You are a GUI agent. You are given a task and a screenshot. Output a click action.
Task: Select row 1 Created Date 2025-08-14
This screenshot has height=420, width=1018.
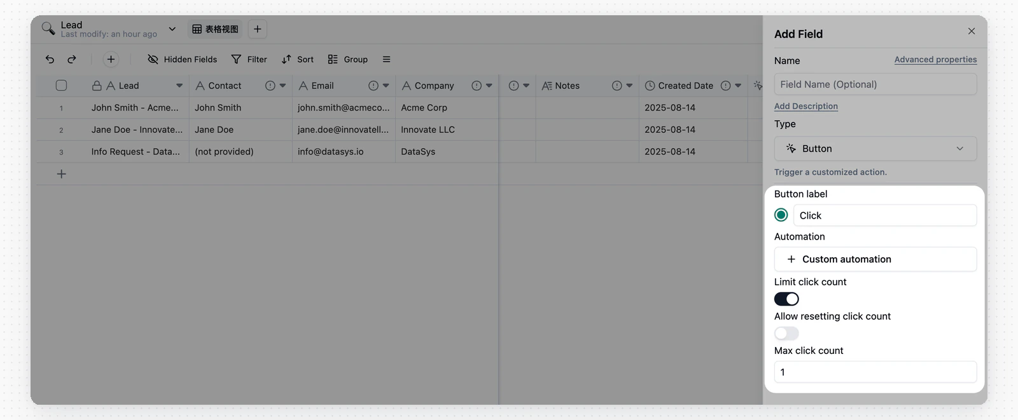(693, 107)
